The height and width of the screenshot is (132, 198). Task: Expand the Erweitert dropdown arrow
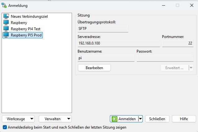191,68
